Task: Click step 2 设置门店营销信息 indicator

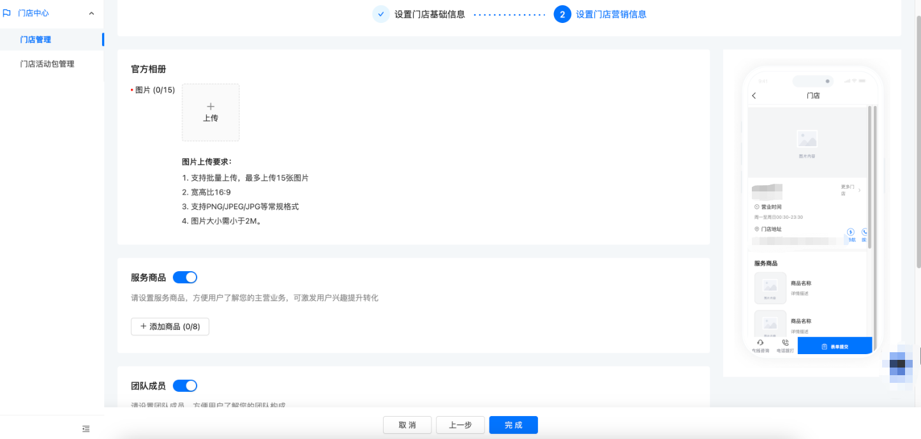Action: (x=562, y=14)
